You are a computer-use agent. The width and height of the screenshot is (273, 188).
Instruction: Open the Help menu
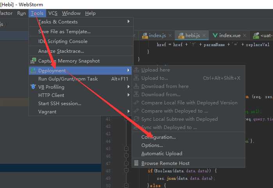click(x=90, y=13)
